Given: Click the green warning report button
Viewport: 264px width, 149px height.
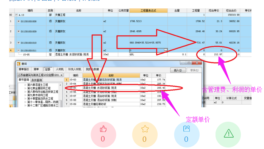Looking at the screenshot, I should (228, 134).
